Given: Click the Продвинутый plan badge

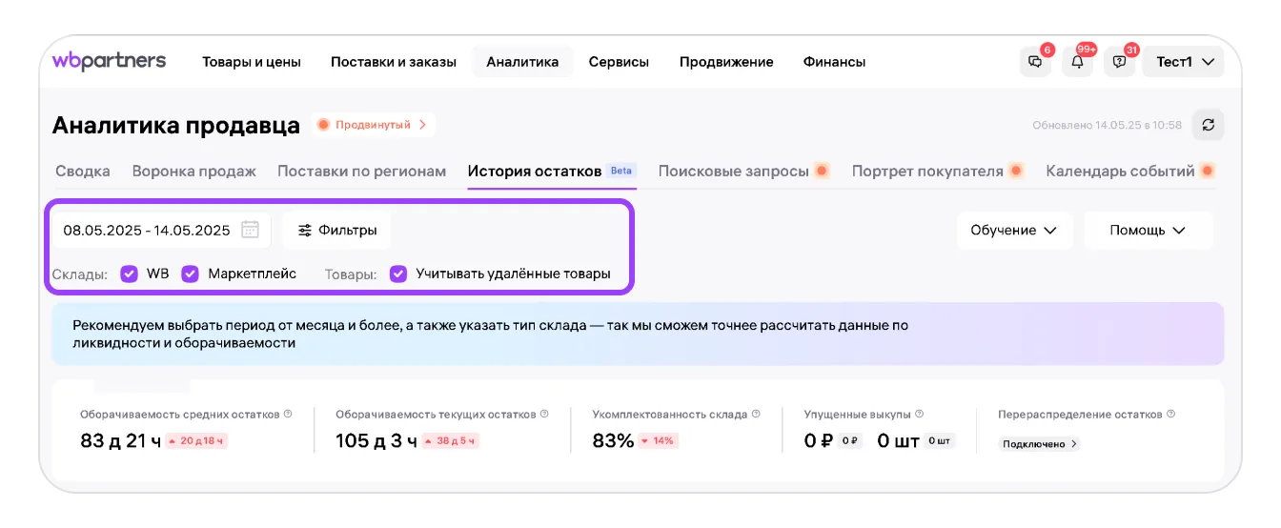Looking at the screenshot, I should (373, 125).
